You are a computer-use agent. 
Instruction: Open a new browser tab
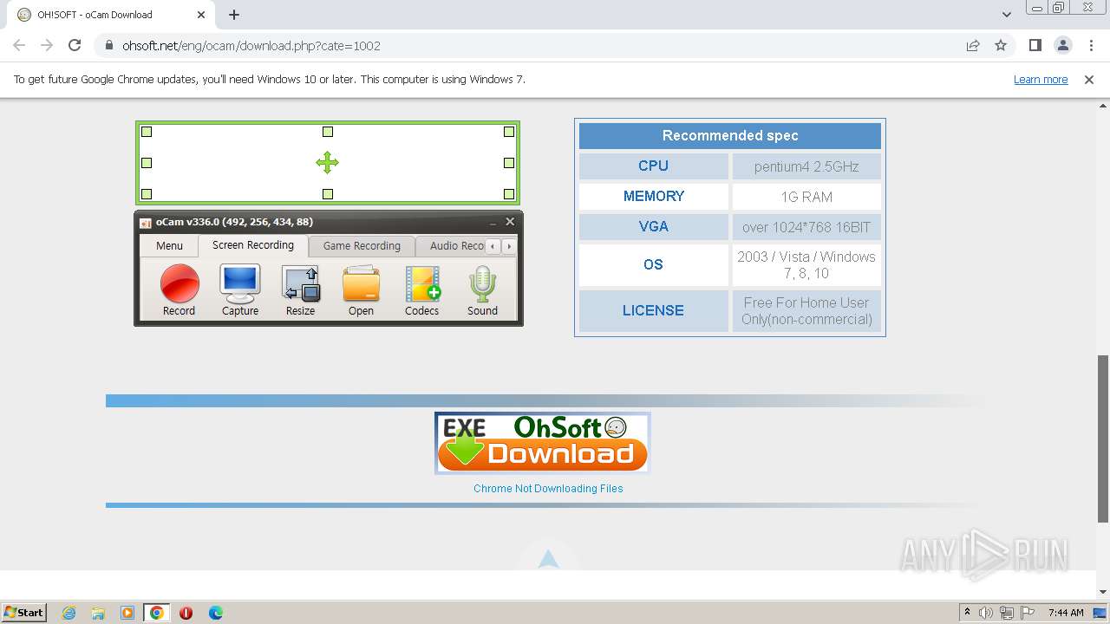click(x=234, y=15)
